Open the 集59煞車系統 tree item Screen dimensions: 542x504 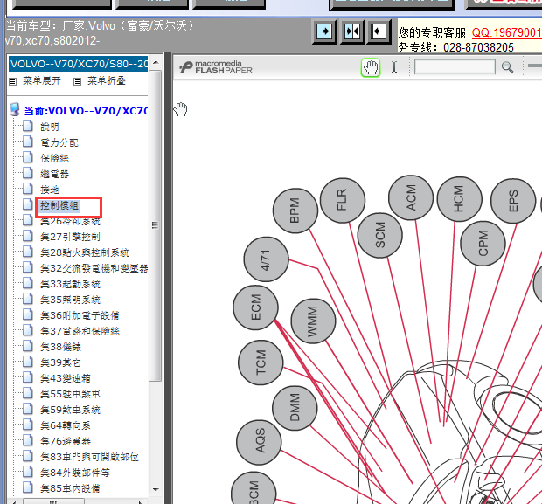pos(70,410)
